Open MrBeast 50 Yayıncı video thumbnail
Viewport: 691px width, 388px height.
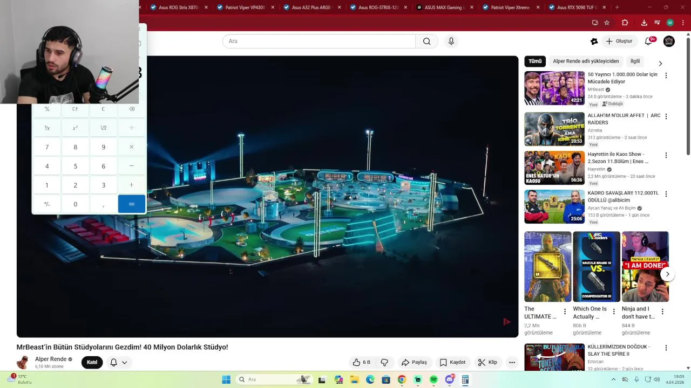pos(554,88)
